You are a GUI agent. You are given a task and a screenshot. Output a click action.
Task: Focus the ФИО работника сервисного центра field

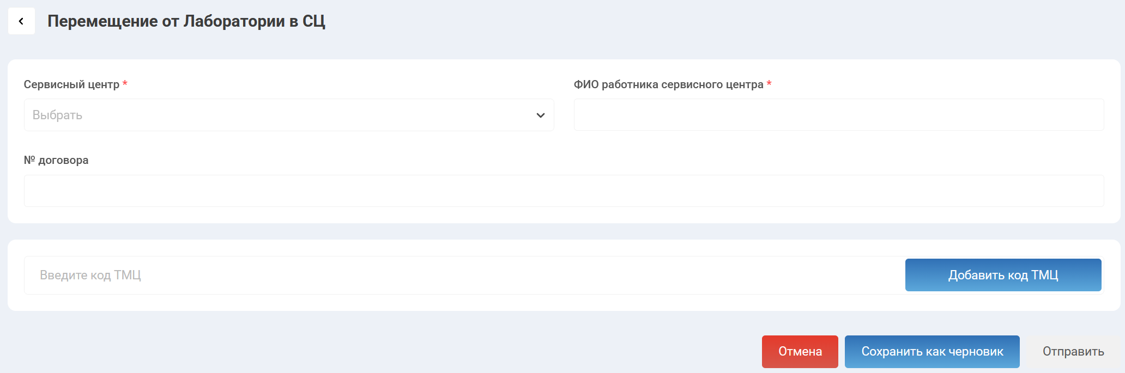pos(838,115)
